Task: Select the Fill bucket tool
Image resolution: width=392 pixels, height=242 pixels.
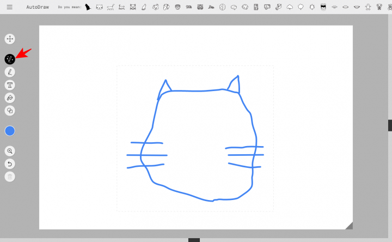Action: [x=10, y=98]
